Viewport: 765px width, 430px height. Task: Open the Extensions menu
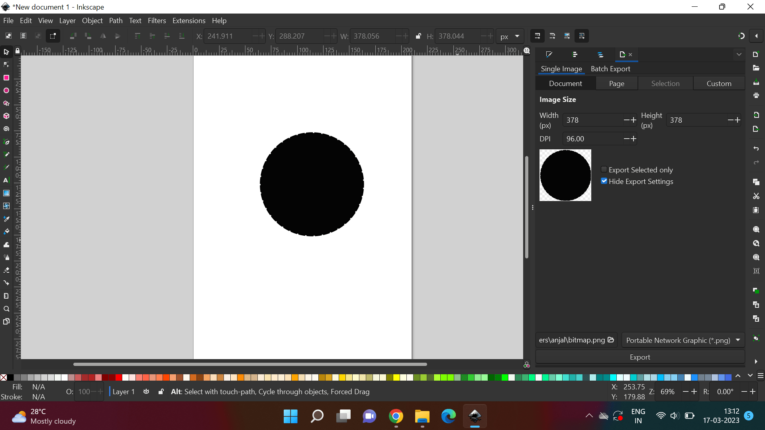(x=189, y=21)
